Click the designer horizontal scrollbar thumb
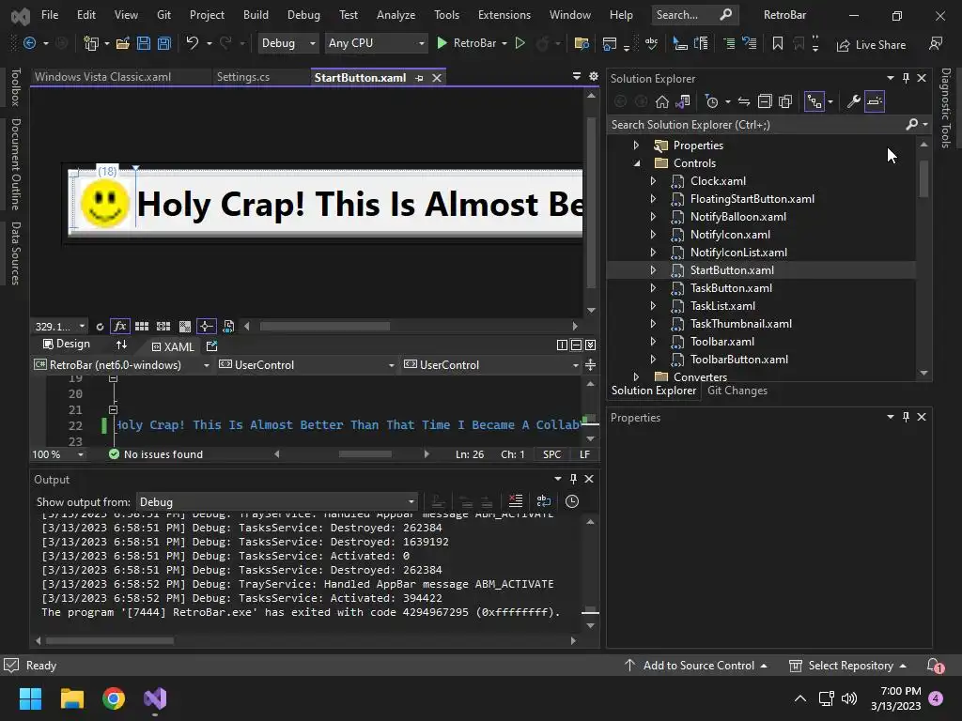Viewport: 962px width, 721px height. tap(324, 326)
